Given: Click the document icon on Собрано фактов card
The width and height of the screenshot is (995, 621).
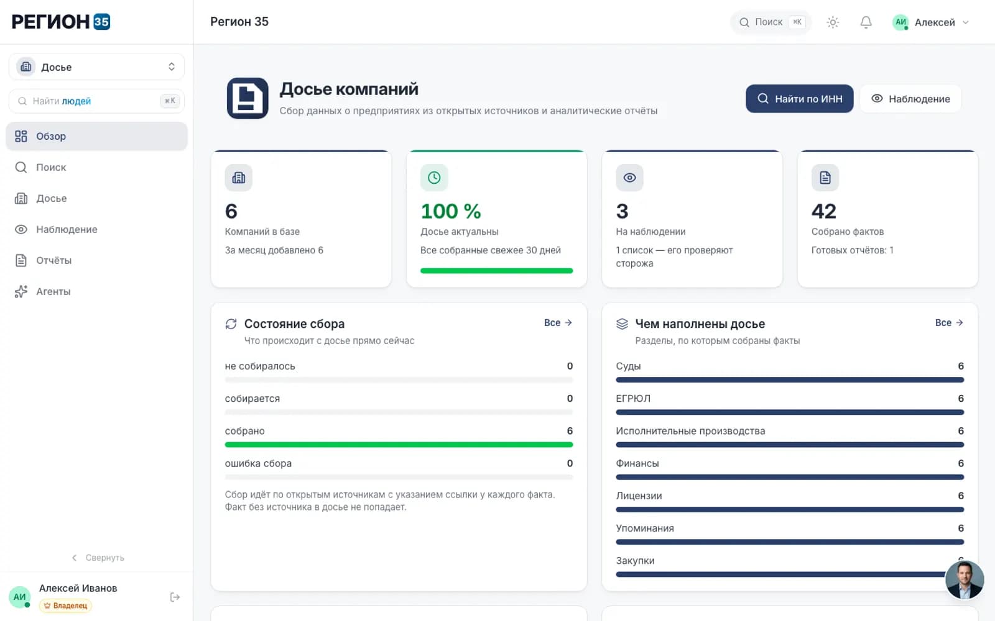Looking at the screenshot, I should (x=825, y=178).
